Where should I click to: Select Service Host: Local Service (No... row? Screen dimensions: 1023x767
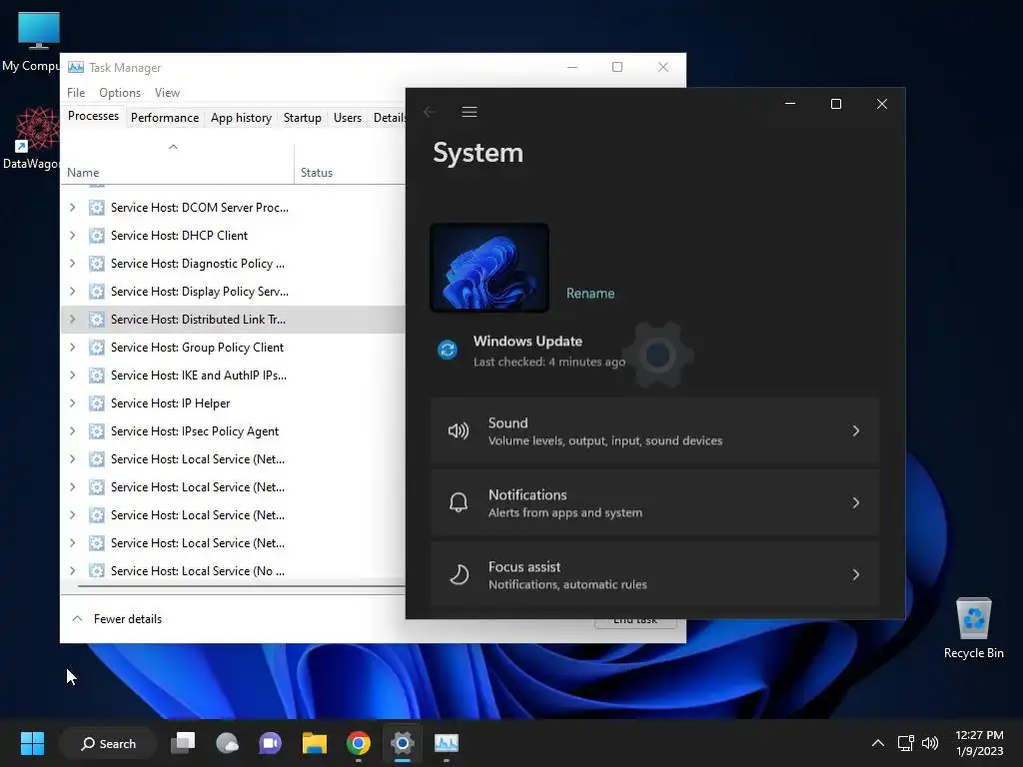[x=233, y=570]
